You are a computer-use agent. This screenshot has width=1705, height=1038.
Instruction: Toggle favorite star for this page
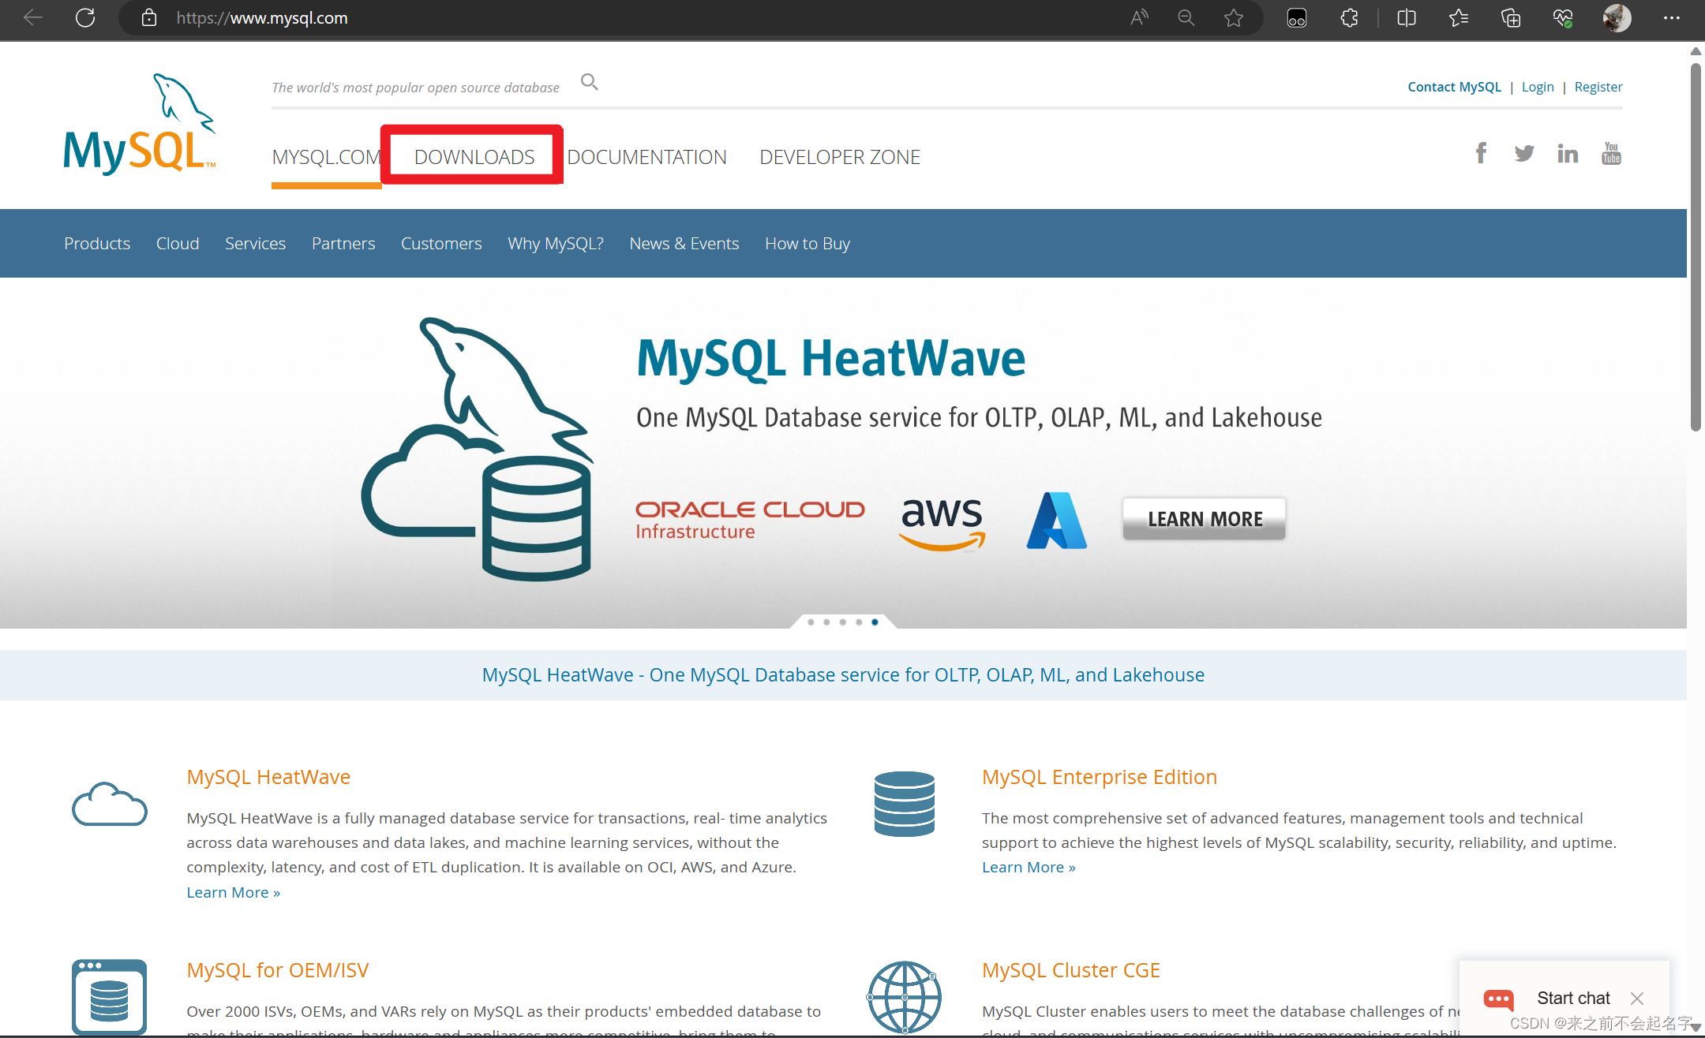pos(1234,17)
